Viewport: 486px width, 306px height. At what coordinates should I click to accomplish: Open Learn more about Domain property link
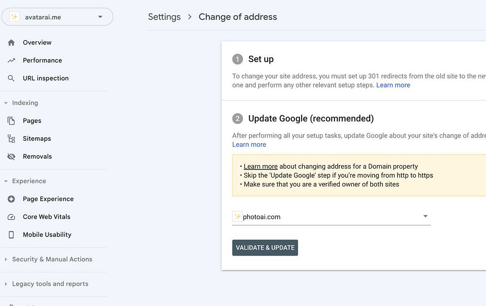(260, 166)
